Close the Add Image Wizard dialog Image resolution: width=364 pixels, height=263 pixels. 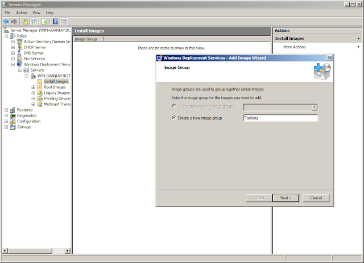point(329,58)
